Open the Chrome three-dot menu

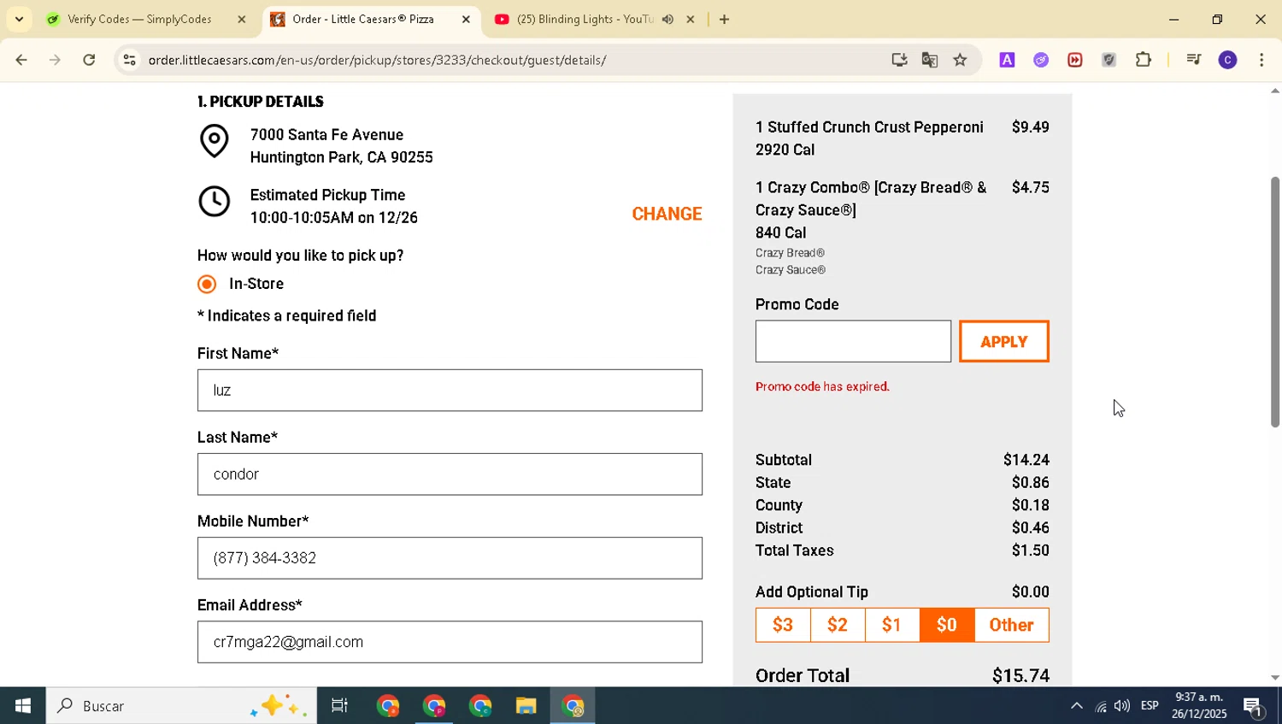click(x=1261, y=60)
